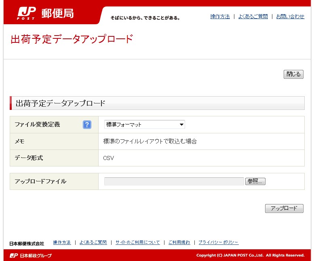Click the dropdown arrow beside 標準フォーマット
The height and width of the screenshot is (261, 314).
pyautogui.click(x=181, y=124)
